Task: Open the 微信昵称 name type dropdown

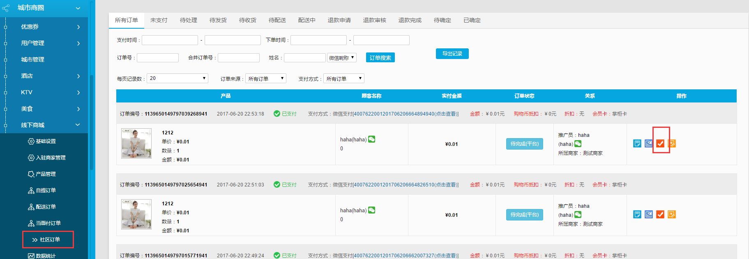Action: (x=342, y=58)
